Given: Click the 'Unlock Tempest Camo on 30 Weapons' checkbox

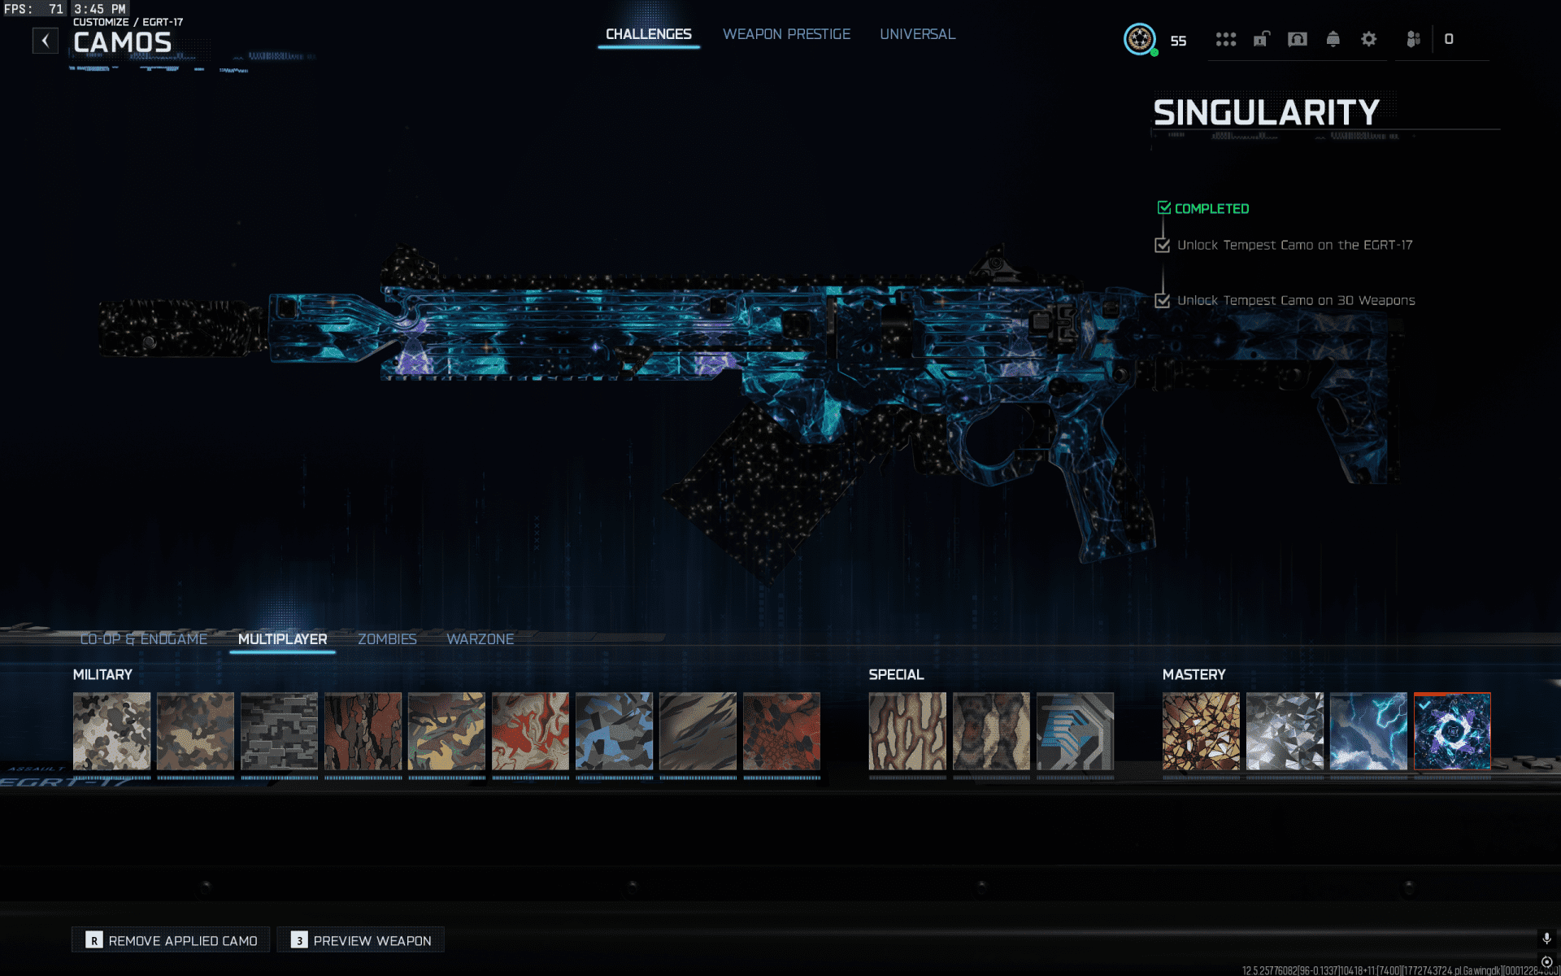Looking at the screenshot, I should 1163,300.
